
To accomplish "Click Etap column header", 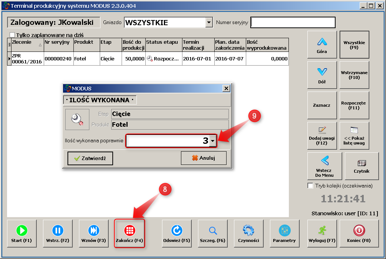I will click(111, 45).
